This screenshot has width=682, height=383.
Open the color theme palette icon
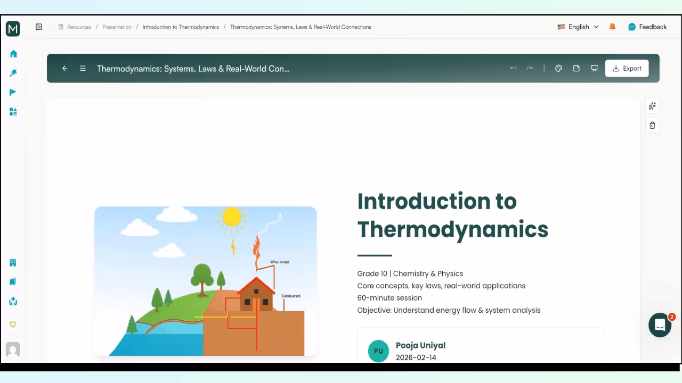(x=558, y=68)
